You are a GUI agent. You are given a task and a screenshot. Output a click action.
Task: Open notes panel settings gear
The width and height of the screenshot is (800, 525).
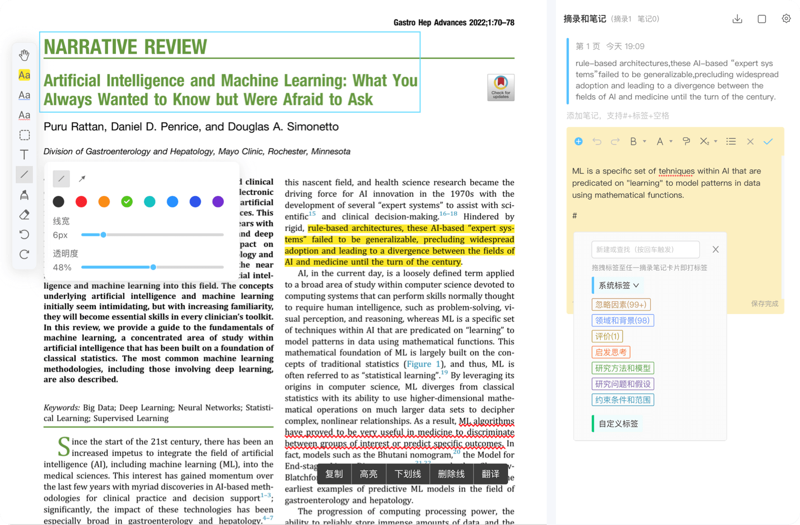point(786,19)
